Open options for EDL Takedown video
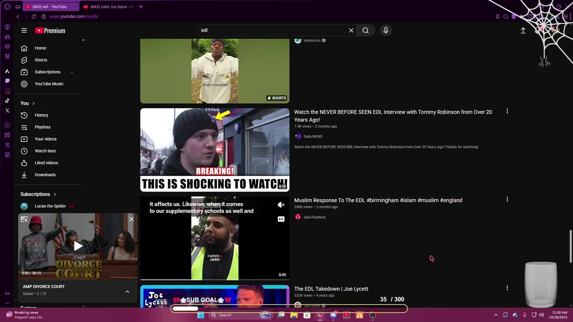Screen dimensions: 573x322 [507, 288]
